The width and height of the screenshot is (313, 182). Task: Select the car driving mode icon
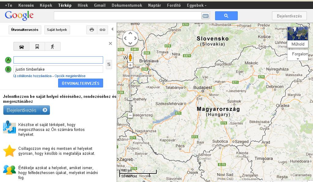pos(21,46)
